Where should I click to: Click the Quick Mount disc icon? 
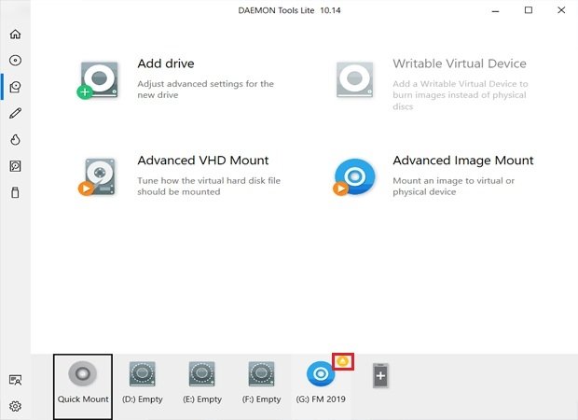point(83,373)
